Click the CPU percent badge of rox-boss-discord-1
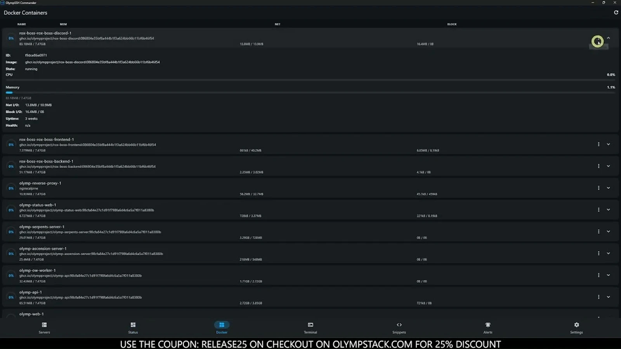Screen dimensions: 621x349 [11, 38]
